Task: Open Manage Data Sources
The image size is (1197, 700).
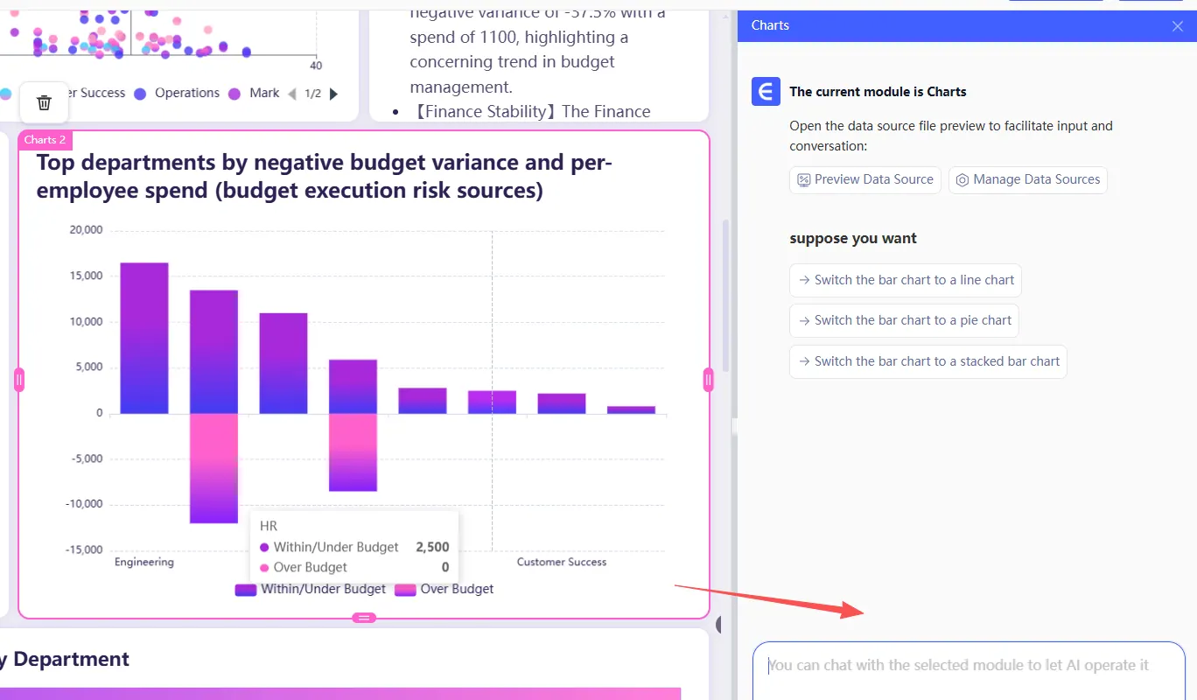Action: 1027,179
